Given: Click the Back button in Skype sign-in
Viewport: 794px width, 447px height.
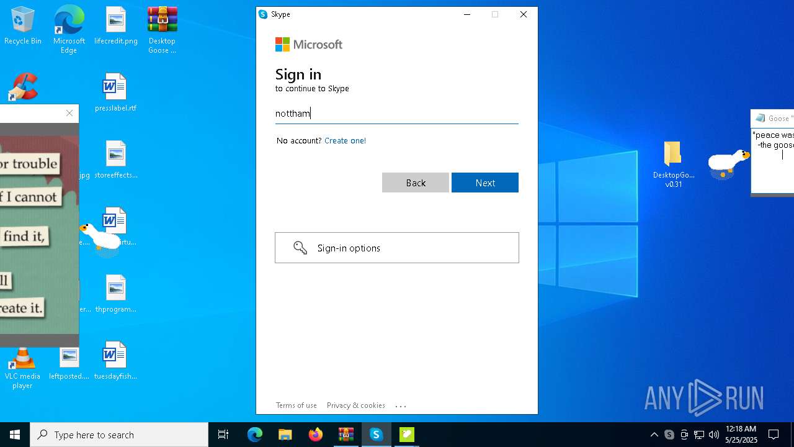Looking at the screenshot, I should pyautogui.click(x=415, y=183).
